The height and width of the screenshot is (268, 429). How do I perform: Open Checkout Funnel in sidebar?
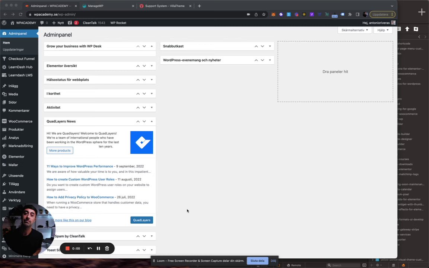[x=19, y=58]
